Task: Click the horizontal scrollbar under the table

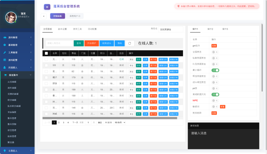Action: [x=110, y=118]
